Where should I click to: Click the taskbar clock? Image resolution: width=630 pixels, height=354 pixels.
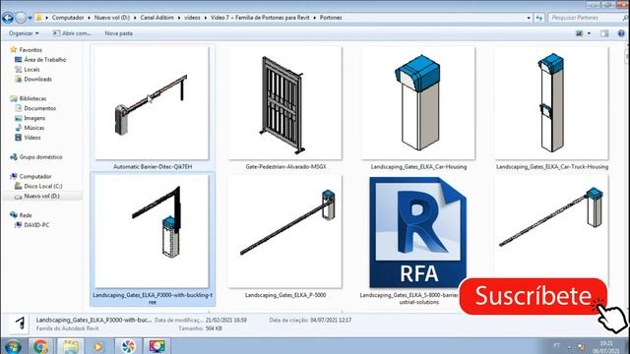[607, 347]
